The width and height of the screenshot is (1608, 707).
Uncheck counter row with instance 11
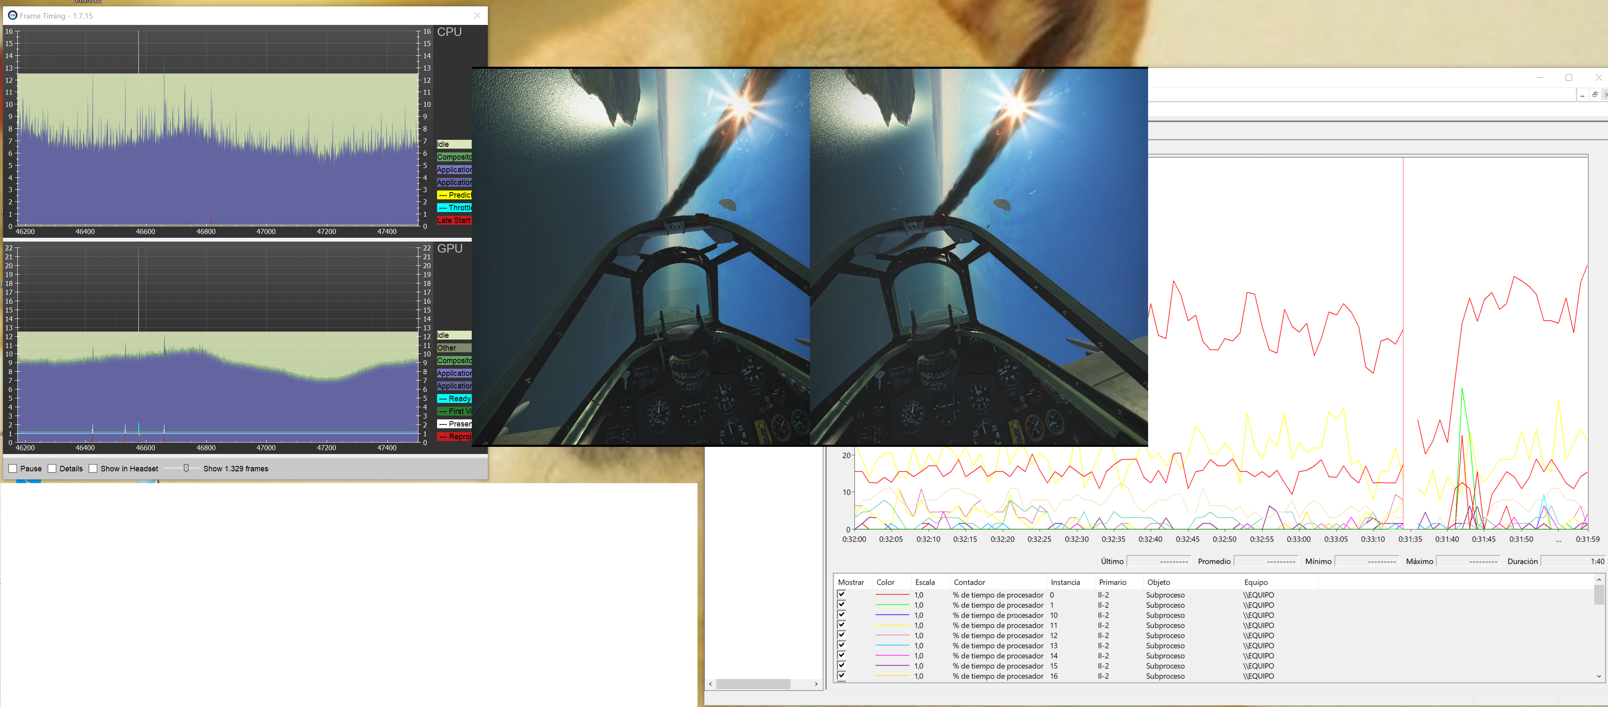coord(842,625)
